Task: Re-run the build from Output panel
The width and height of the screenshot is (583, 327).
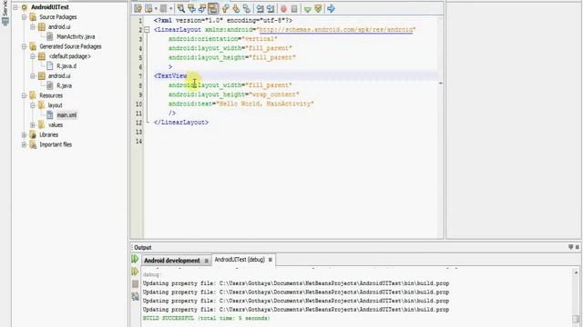Action: 135,259
